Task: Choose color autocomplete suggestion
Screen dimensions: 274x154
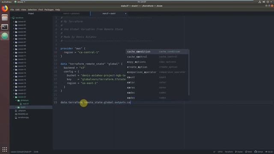Action: (x=157, y=83)
